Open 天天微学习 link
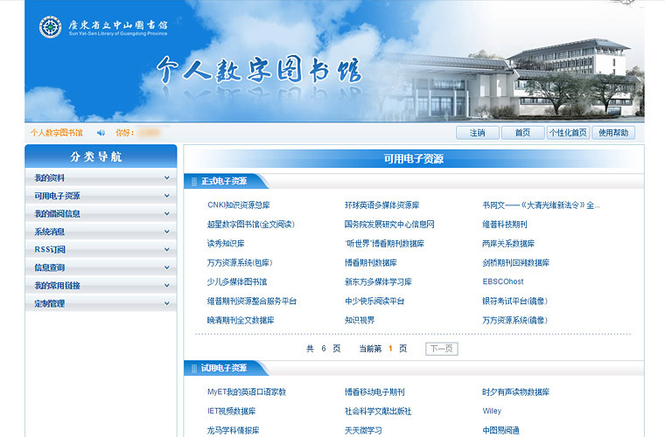 [363, 431]
